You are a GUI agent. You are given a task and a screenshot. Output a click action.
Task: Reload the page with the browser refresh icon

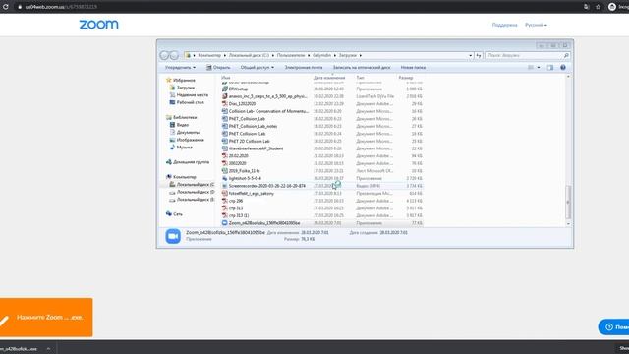(6, 7)
